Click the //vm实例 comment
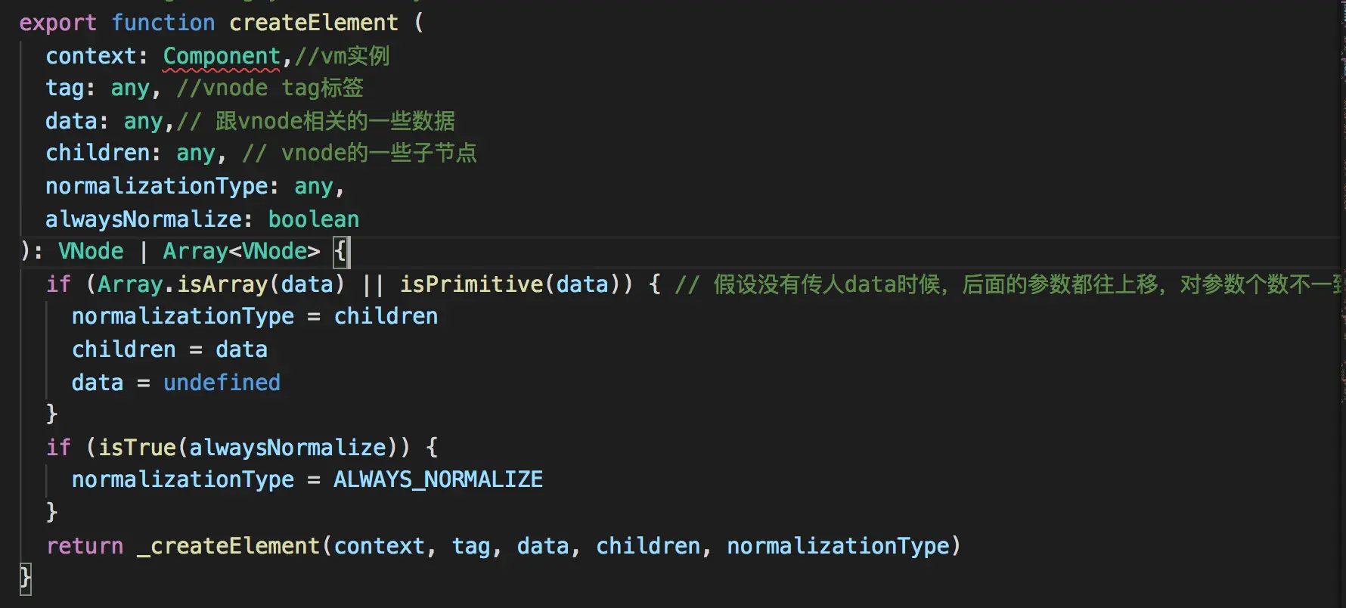This screenshot has width=1346, height=608. 342,57
